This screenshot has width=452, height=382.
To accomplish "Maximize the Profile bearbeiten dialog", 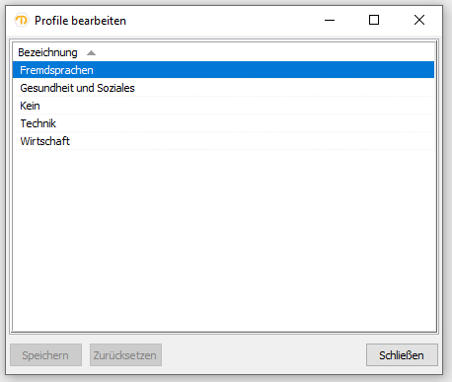I will click(374, 21).
